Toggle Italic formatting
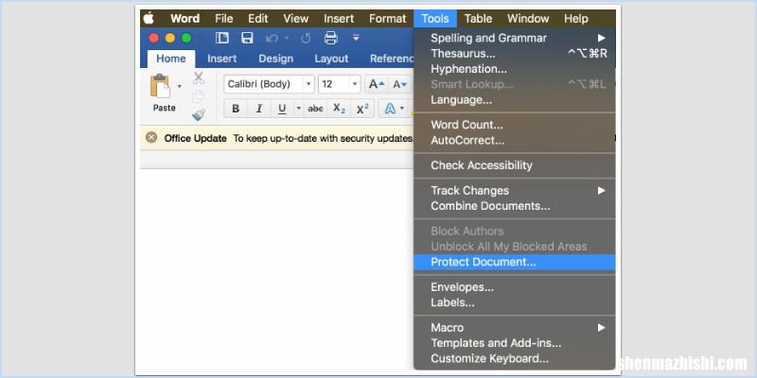The width and height of the screenshot is (757, 378). (259, 109)
